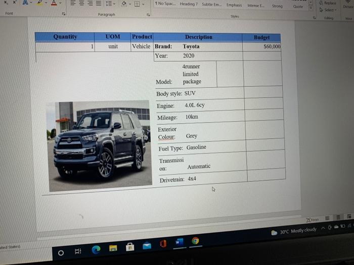Click the Toyota brand value
This screenshot has height=265, width=354.
[191, 46]
